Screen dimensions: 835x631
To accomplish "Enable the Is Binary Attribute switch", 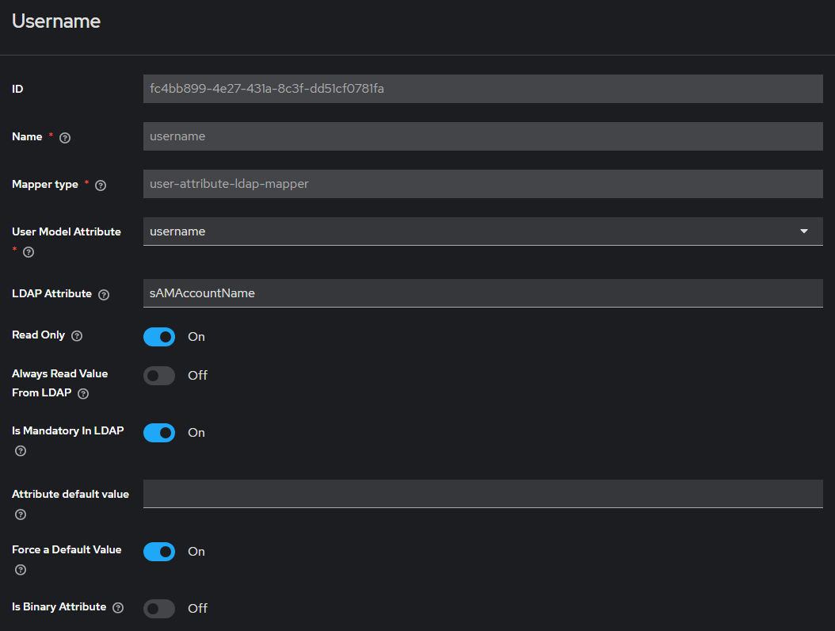I will point(159,609).
